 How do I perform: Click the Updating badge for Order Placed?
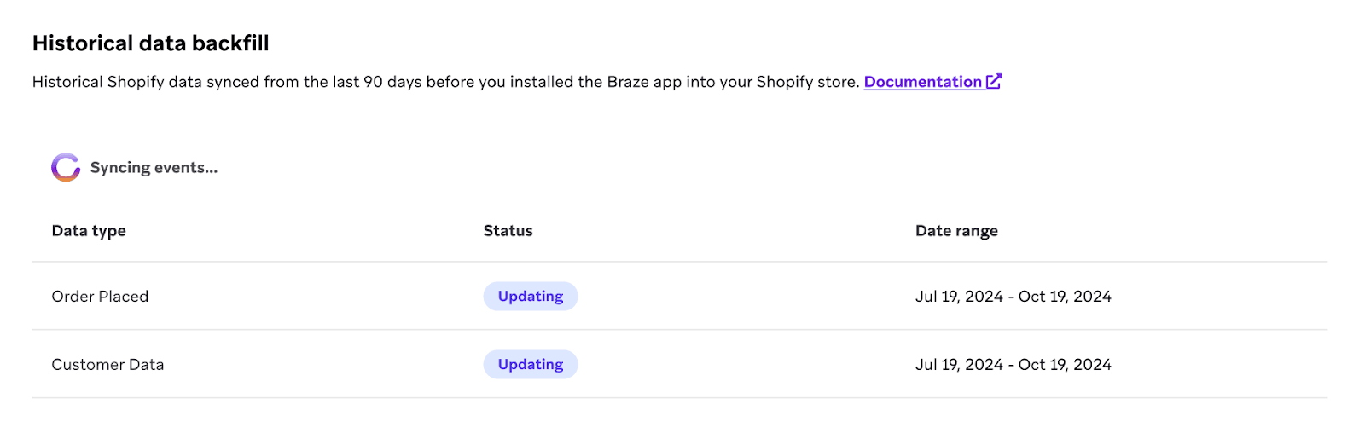[x=531, y=297]
